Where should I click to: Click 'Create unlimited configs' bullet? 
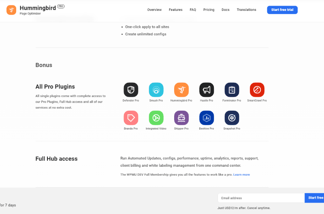146,34
